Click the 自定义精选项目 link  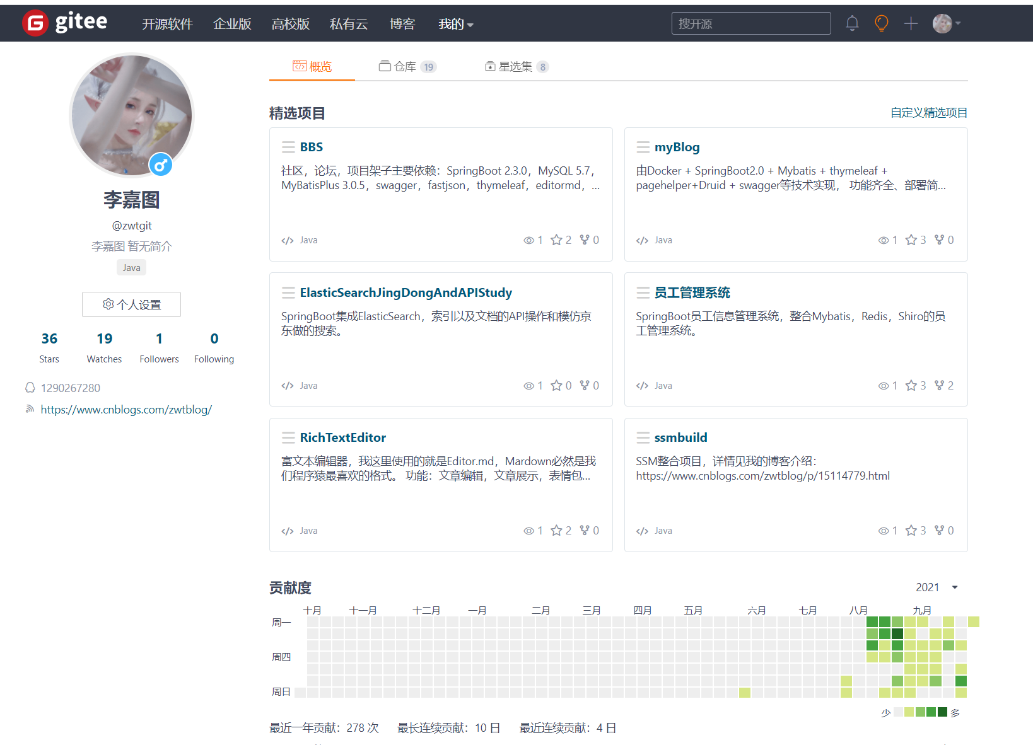coord(929,112)
